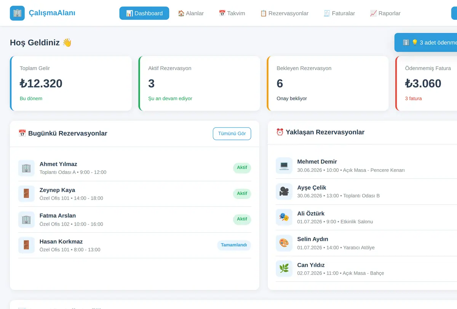Open the leaf icon for Can Yıldız
Image resolution: width=457 pixels, height=309 pixels.
pos(284,269)
